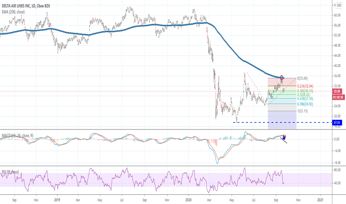Select the Fibonacci 0.382(30.15) level label
The image size is (346, 204).
pyautogui.click(x=305, y=91)
